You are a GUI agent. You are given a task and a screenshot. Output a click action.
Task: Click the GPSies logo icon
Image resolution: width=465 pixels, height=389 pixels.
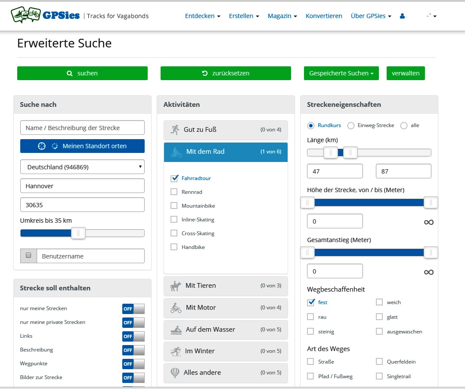(26, 16)
